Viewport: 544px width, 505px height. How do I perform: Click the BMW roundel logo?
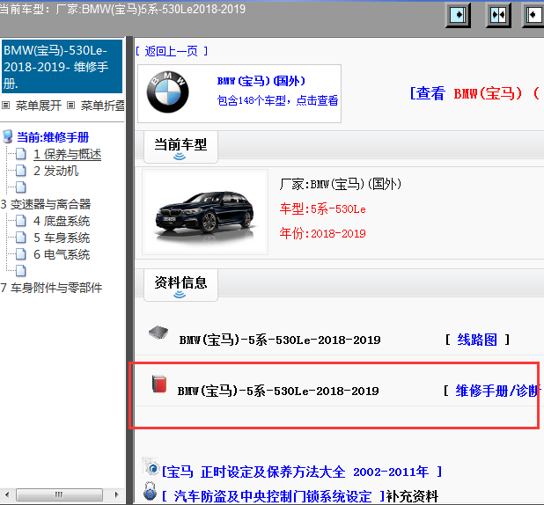(x=167, y=92)
